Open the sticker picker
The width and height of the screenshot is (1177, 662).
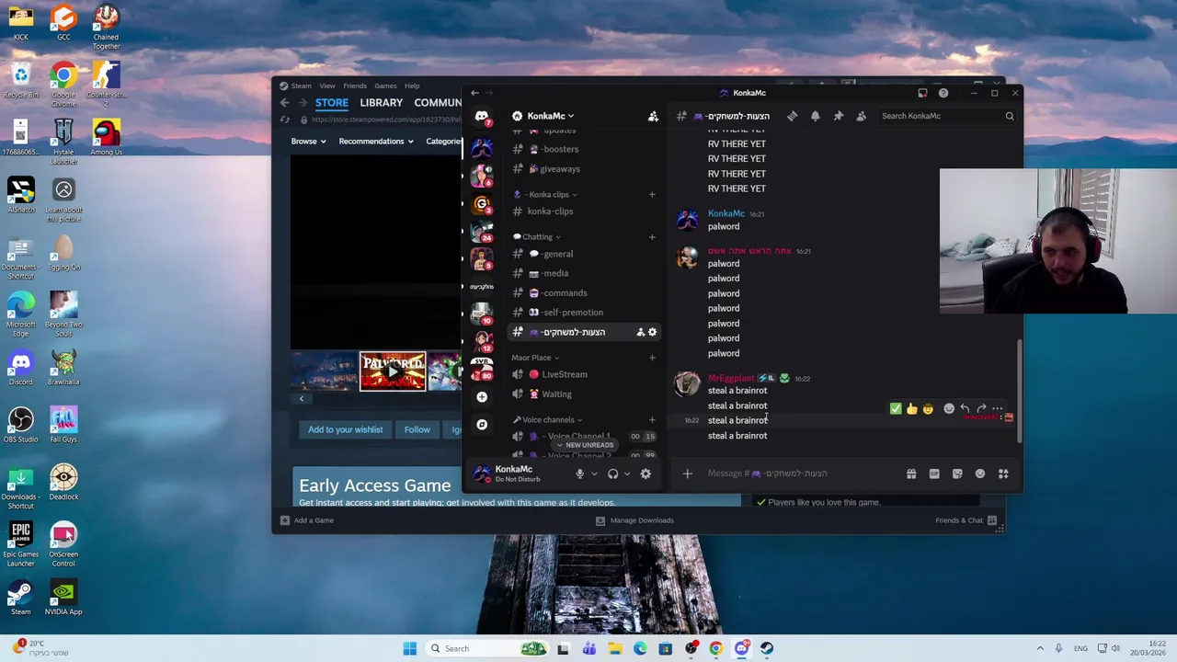tap(957, 474)
